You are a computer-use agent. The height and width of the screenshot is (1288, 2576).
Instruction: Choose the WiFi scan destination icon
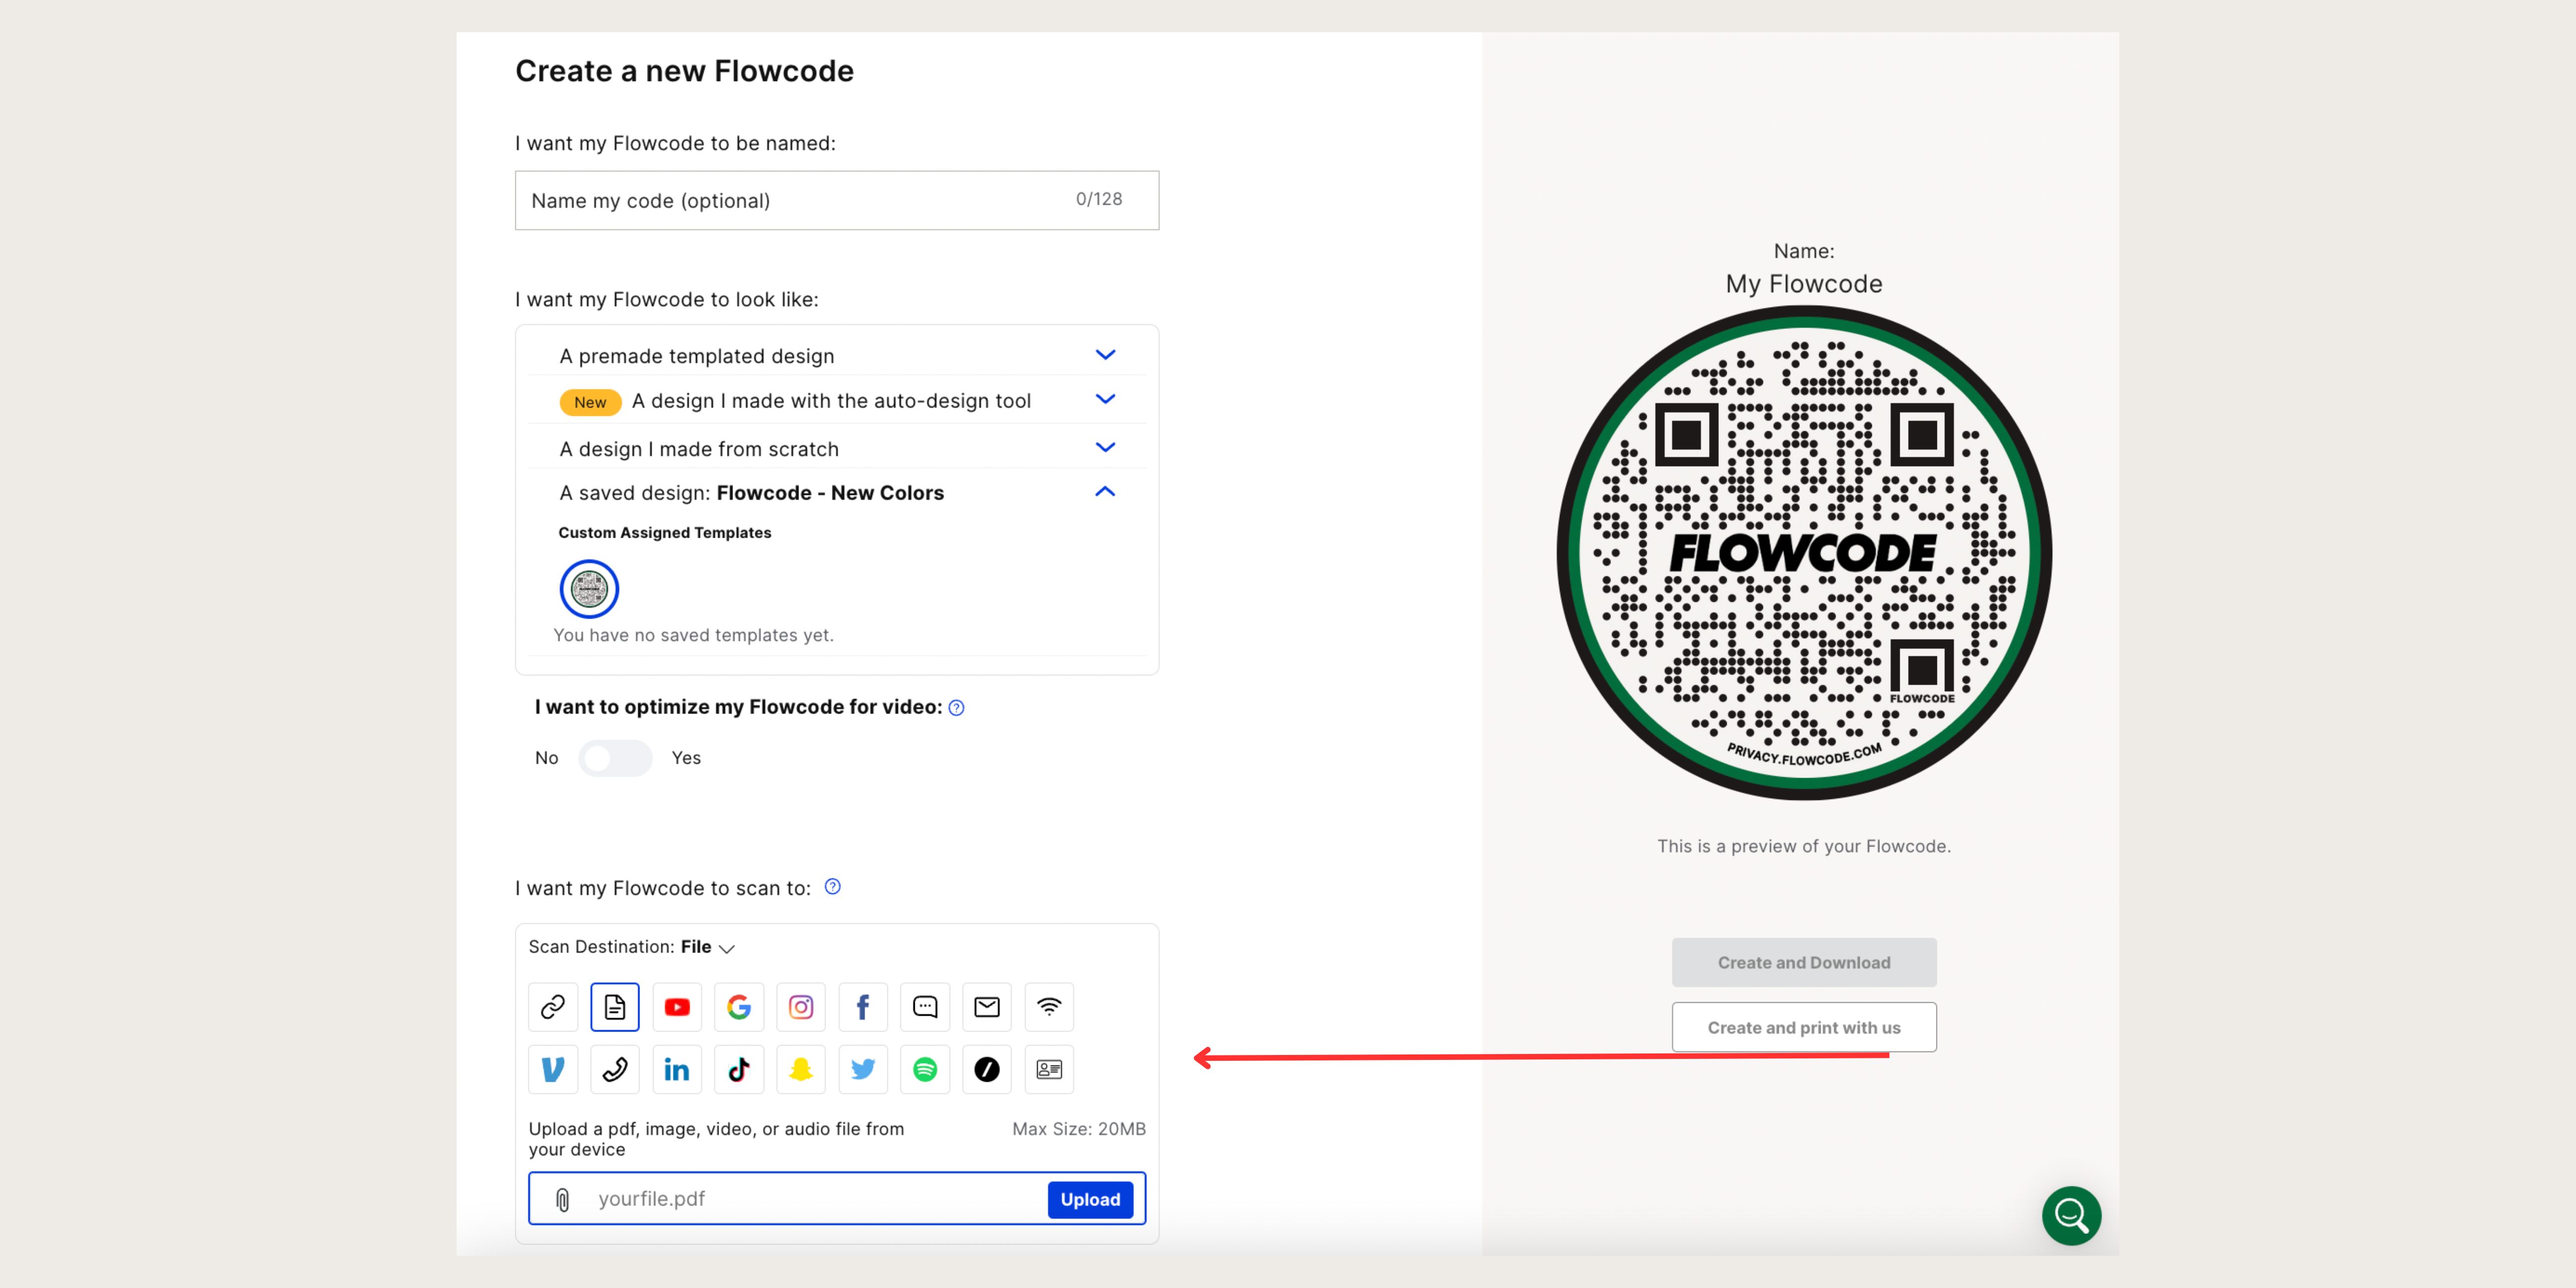pyautogui.click(x=1049, y=1007)
